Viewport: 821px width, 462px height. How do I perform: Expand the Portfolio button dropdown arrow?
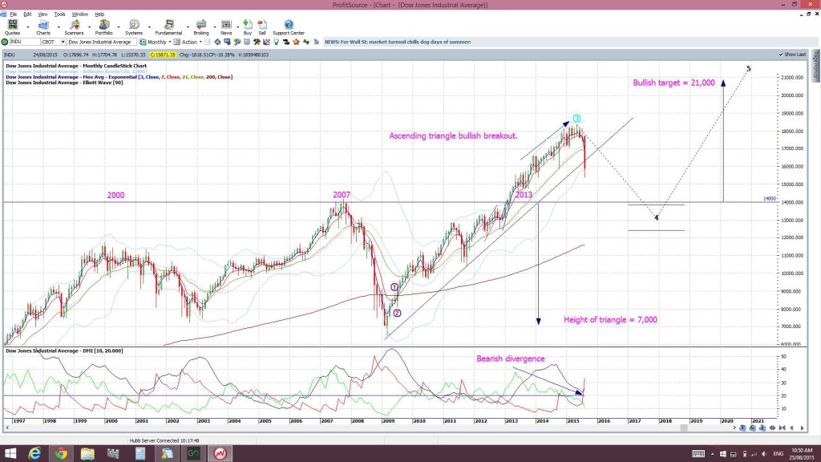119,26
